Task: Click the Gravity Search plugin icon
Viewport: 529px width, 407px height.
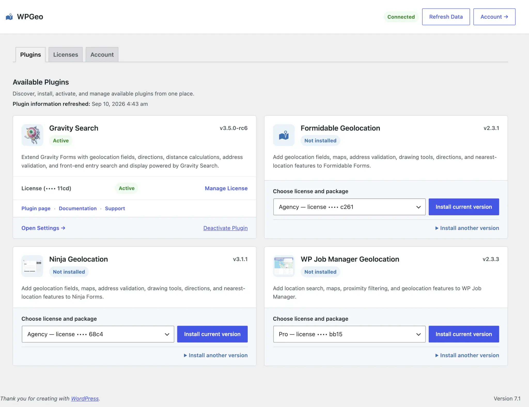Action: (x=32, y=135)
